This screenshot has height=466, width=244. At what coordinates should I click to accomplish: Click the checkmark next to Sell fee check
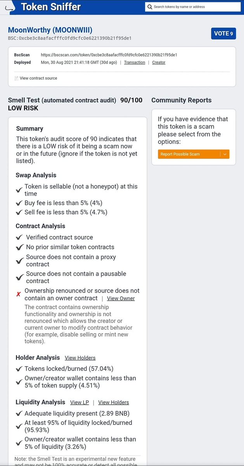click(19, 212)
